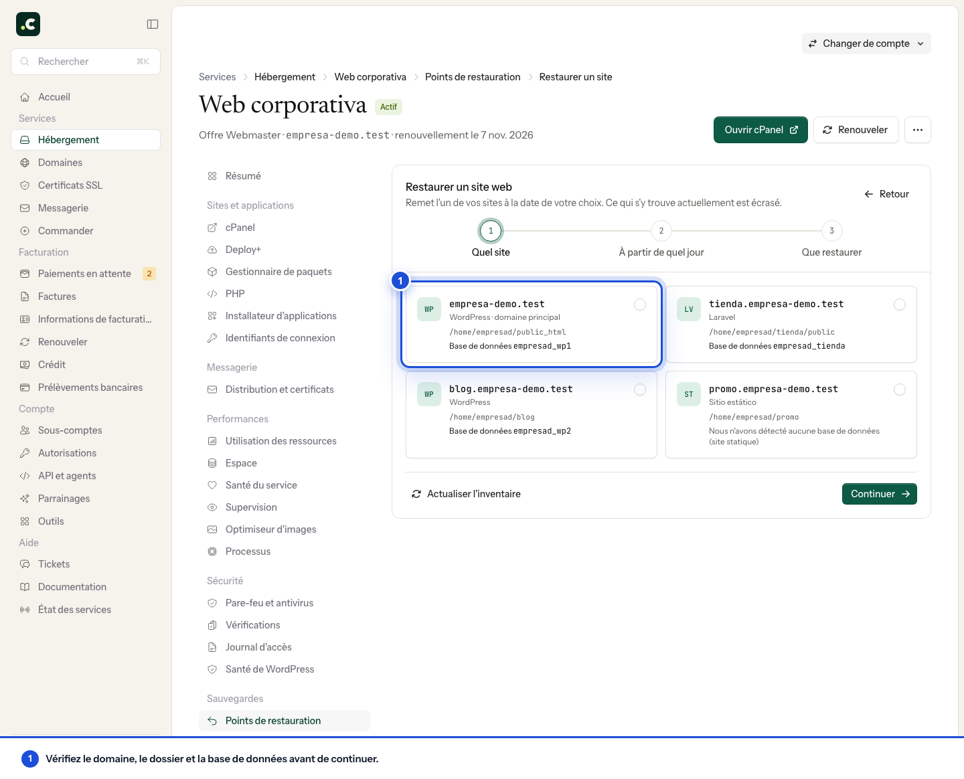Open Pare-feu et antivirus item
Viewport: 964px width, 779px height.
pos(285,603)
